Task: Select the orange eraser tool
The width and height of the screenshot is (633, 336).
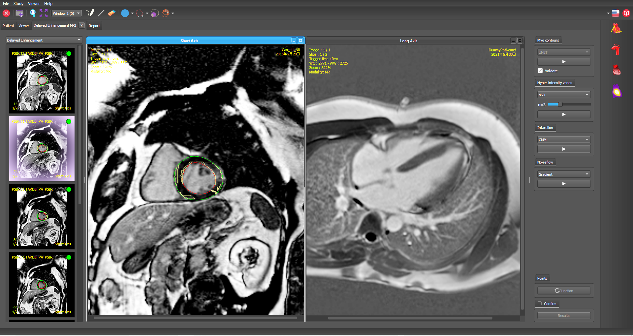Action: (112, 13)
